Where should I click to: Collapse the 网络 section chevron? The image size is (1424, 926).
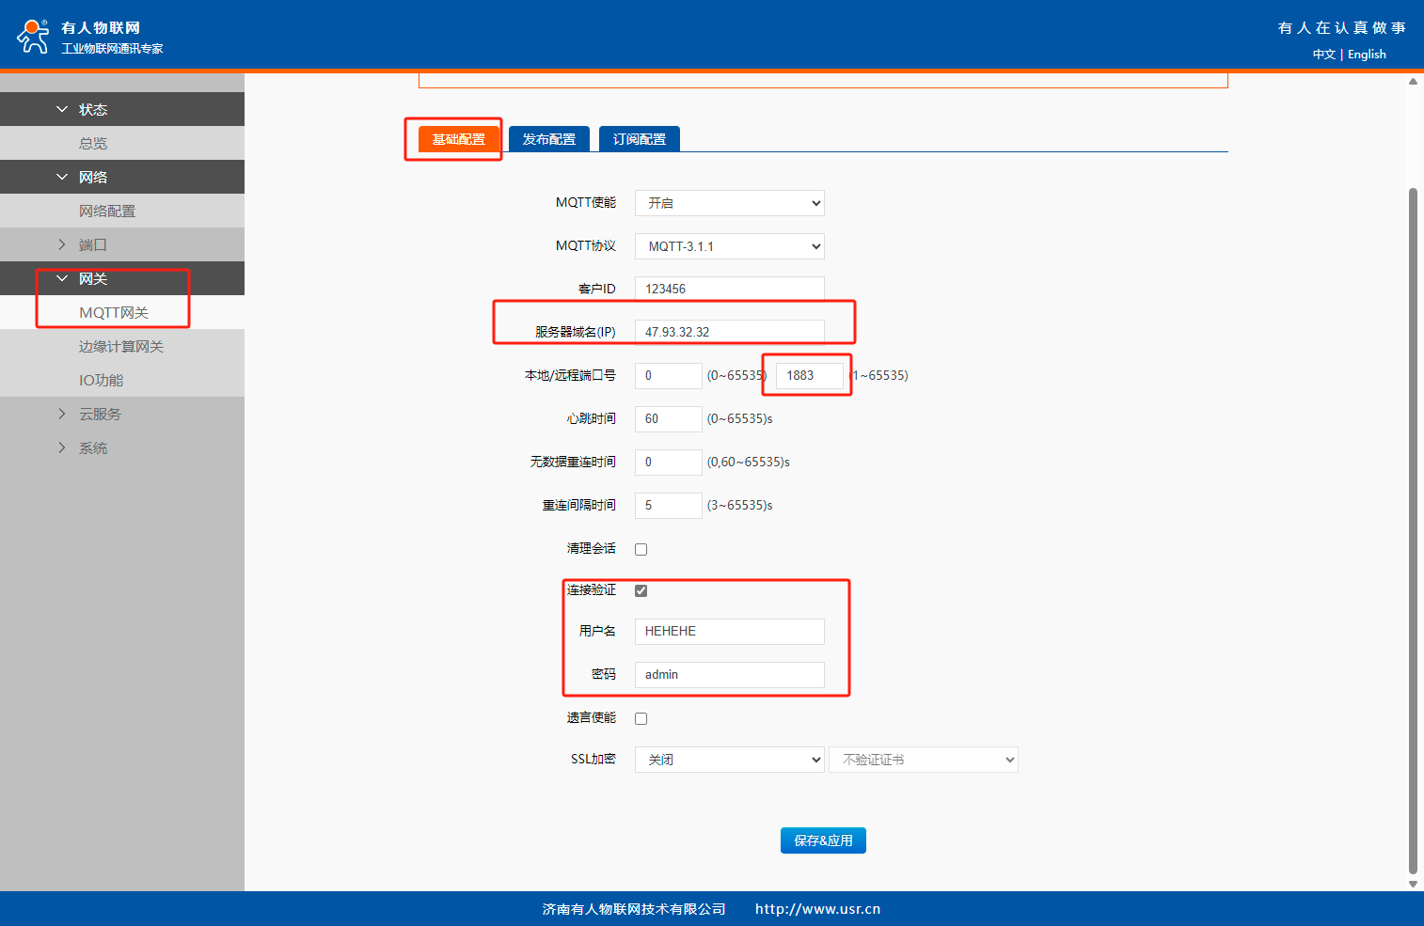pyautogui.click(x=62, y=177)
